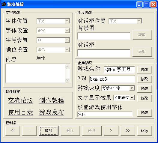Expand the 游戏速度 combo box
The height and width of the screenshot is (143, 158).
[118, 88]
